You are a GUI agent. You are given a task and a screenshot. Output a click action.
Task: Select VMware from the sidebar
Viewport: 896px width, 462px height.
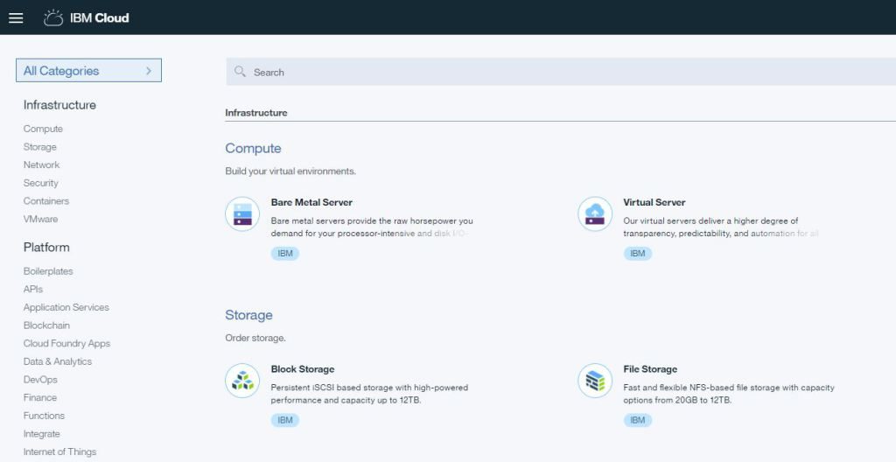point(40,219)
